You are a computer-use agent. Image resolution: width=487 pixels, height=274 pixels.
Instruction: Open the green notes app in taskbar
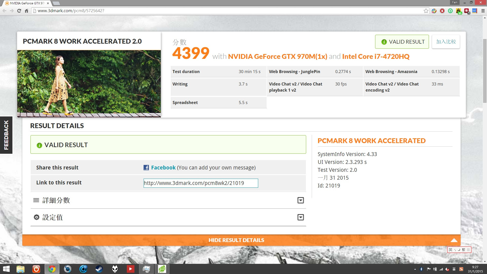tap(162, 269)
